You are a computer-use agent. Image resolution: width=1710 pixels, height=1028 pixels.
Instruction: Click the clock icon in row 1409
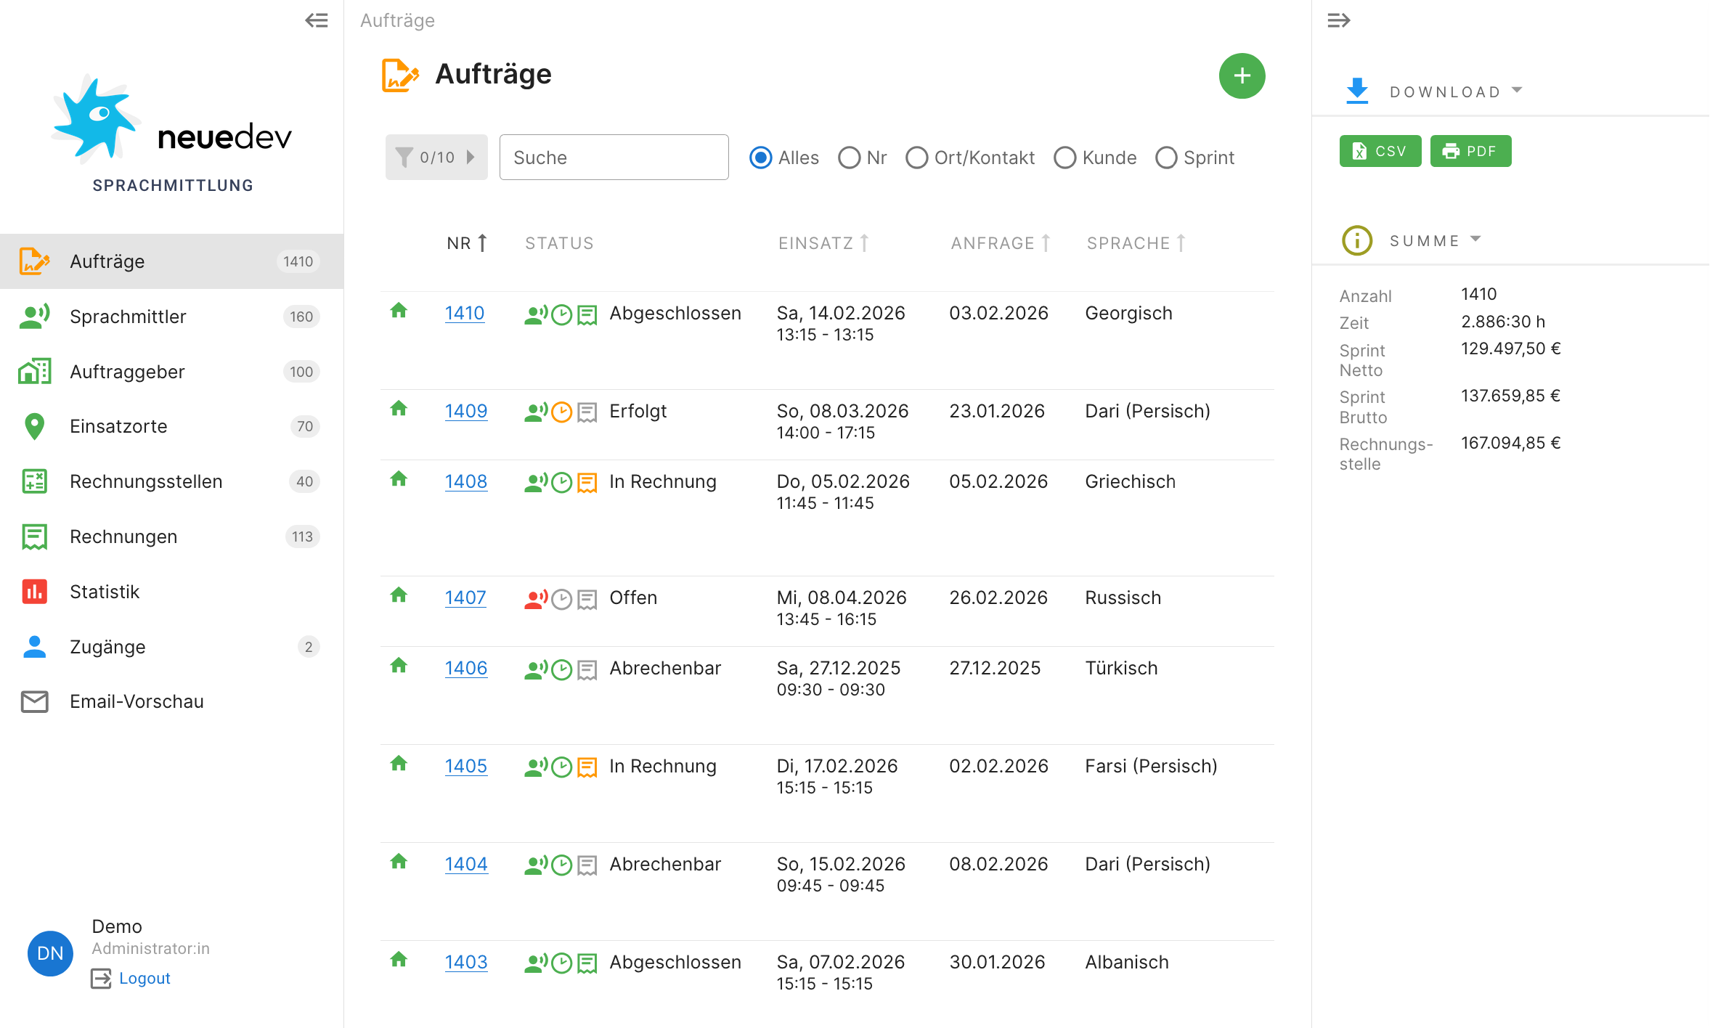(x=561, y=412)
